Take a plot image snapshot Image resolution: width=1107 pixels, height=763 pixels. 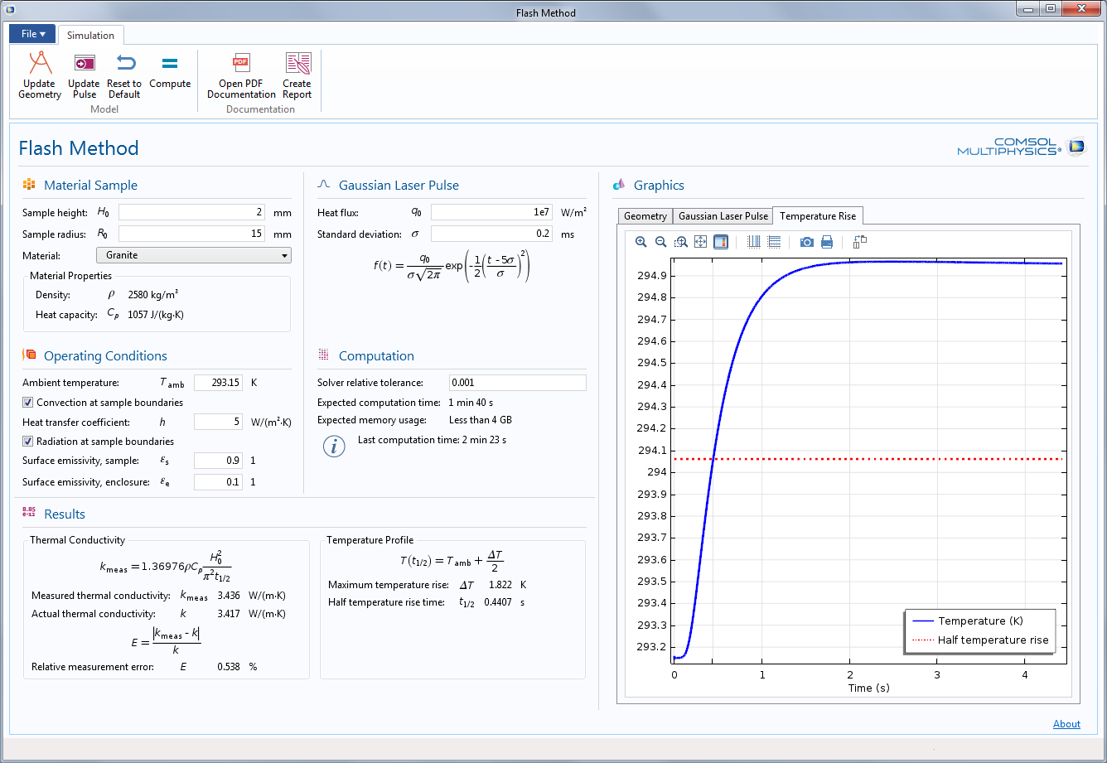(807, 242)
